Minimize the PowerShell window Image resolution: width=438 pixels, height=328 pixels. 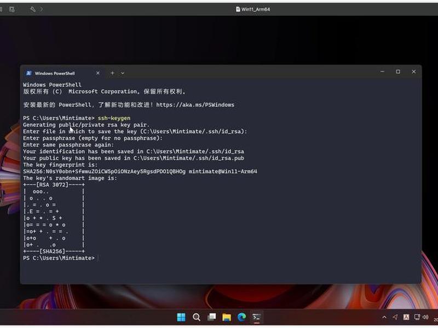[382, 72]
